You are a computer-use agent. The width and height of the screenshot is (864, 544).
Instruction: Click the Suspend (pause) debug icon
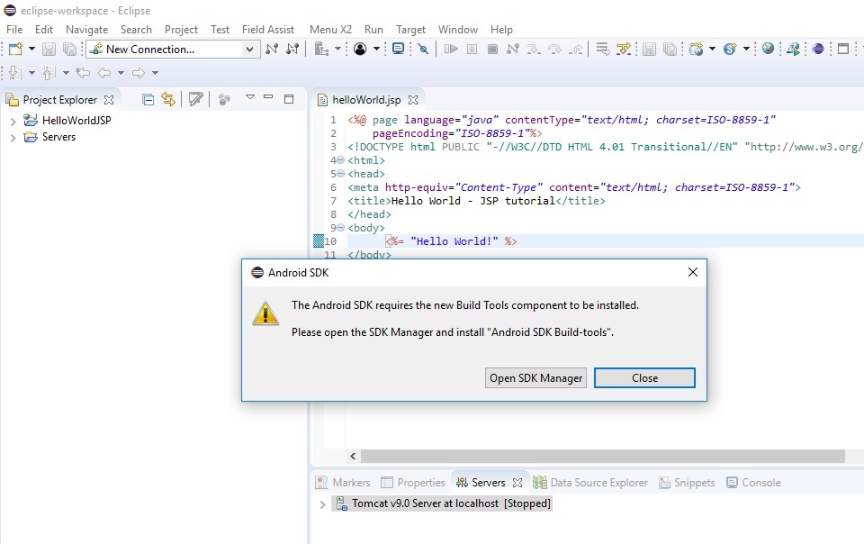472,49
